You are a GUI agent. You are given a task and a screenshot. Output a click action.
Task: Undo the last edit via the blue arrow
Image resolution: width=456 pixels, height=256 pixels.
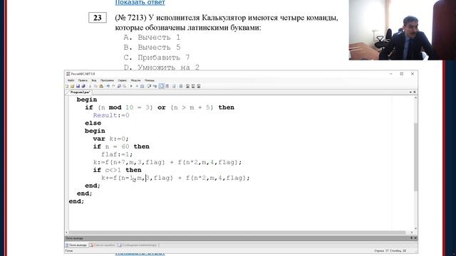coord(108,86)
